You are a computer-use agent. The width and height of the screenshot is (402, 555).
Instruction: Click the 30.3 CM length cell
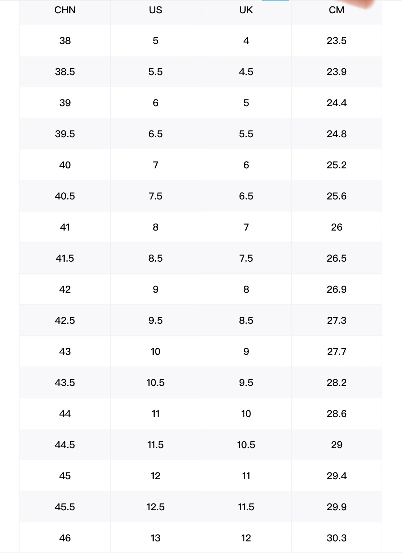(x=337, y=538)
